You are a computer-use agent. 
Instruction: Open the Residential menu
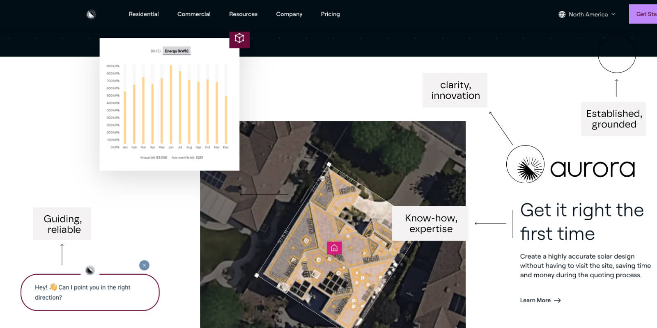point(144,14)
